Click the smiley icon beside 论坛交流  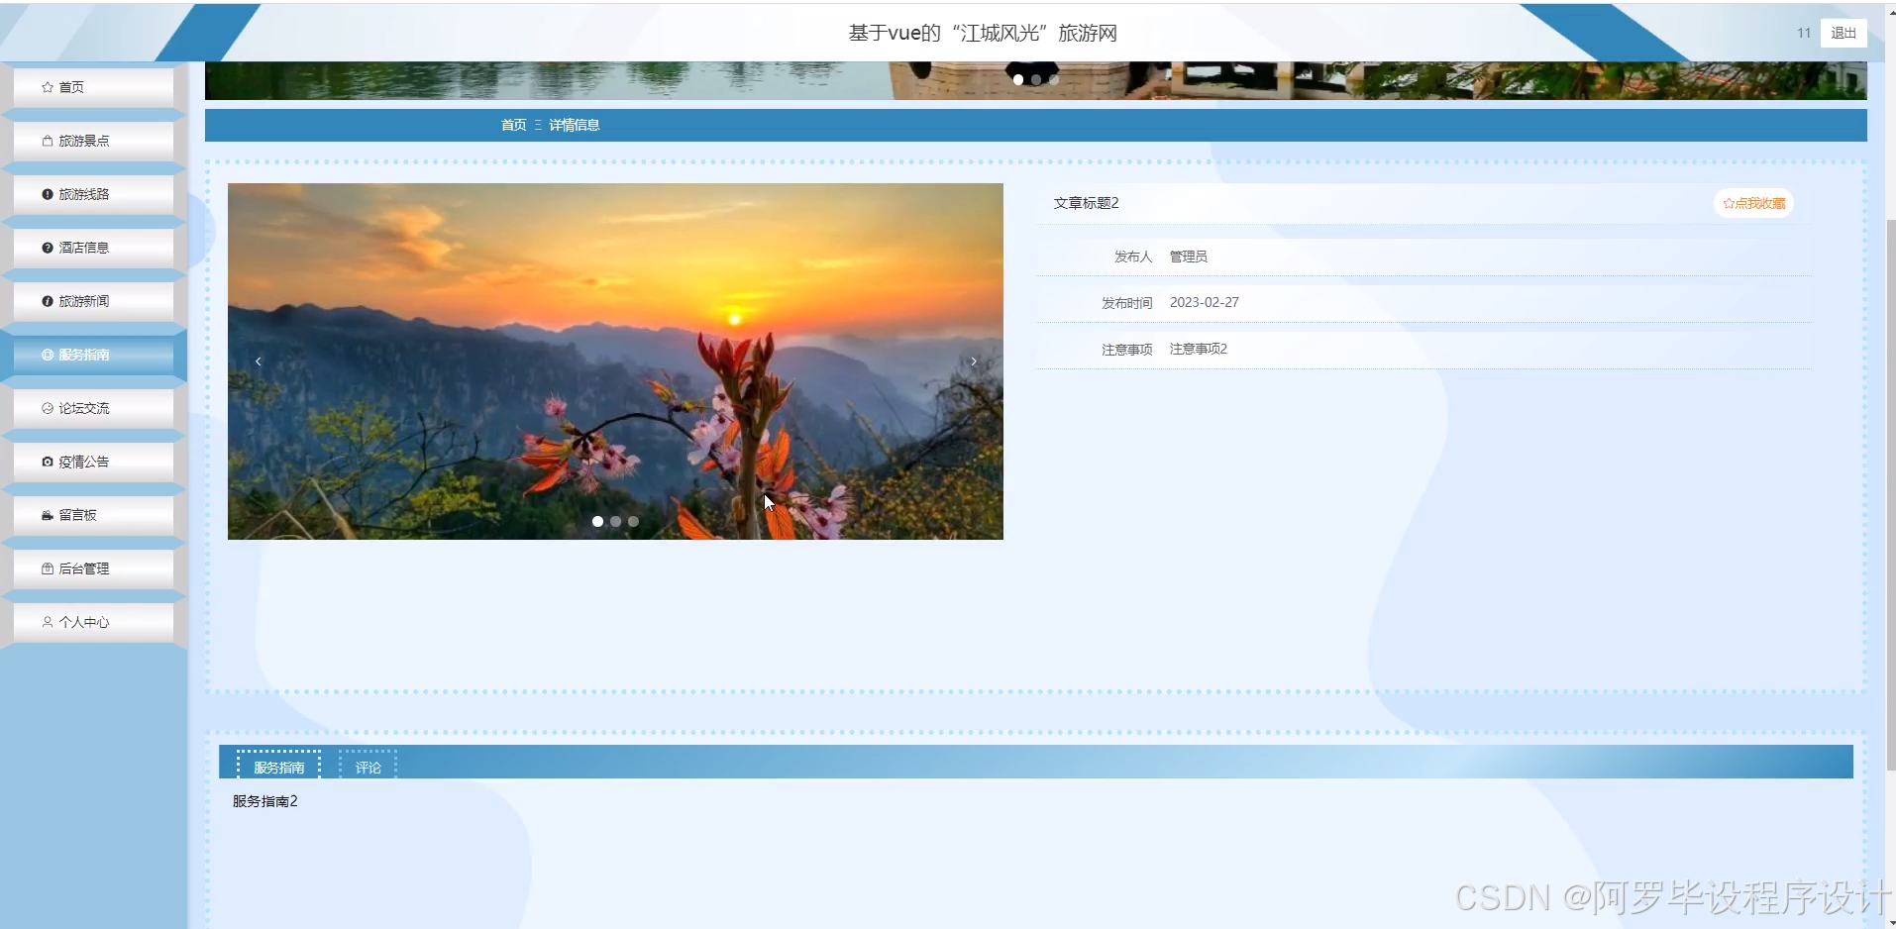(x=48, y=408)
